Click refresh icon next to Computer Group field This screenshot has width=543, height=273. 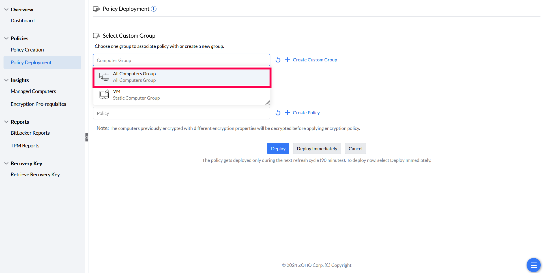[278, 60]
